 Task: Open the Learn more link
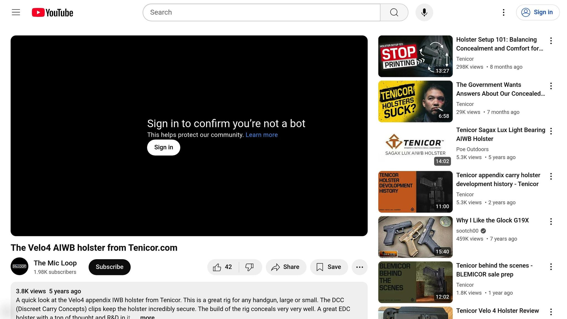262,135
